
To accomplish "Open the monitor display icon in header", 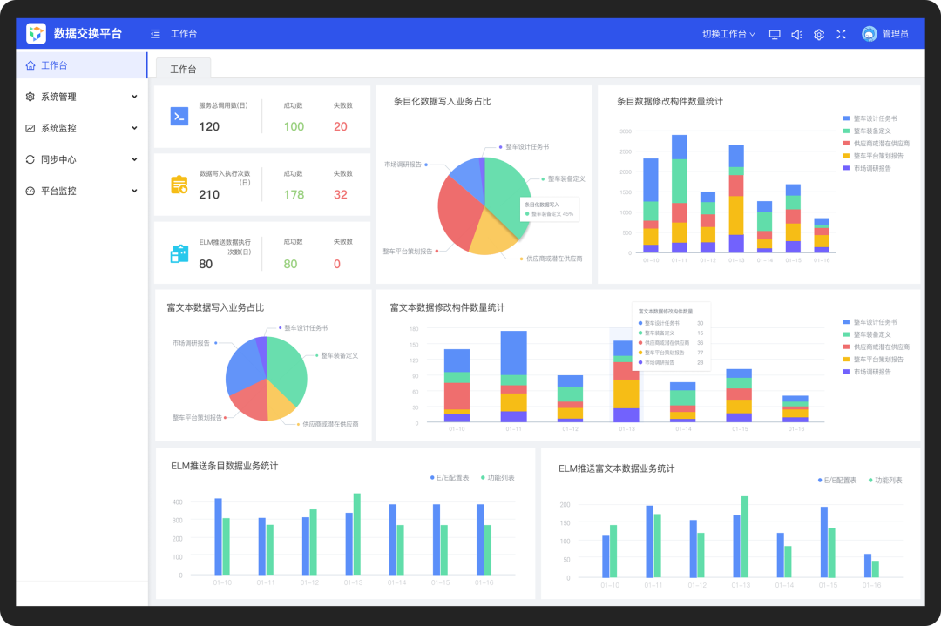I will (x=775, y=34).
